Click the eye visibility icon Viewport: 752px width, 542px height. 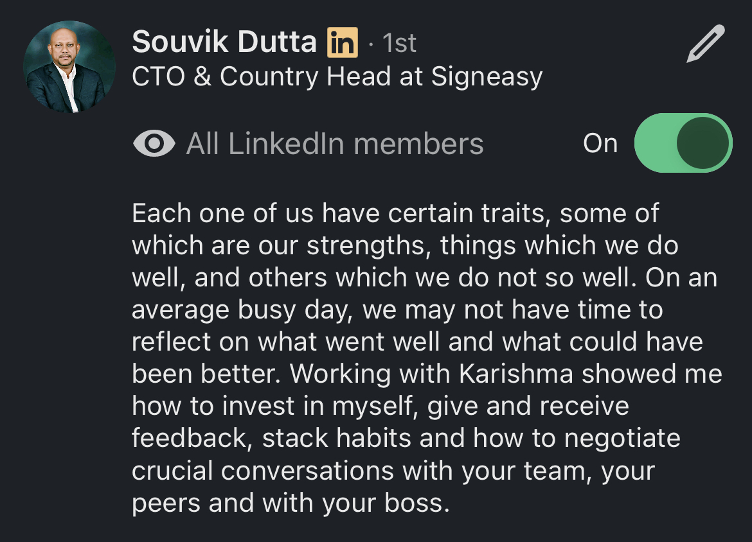pos(154,144)
